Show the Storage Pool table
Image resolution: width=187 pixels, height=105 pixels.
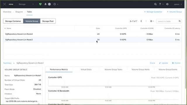tap(48, 21)
